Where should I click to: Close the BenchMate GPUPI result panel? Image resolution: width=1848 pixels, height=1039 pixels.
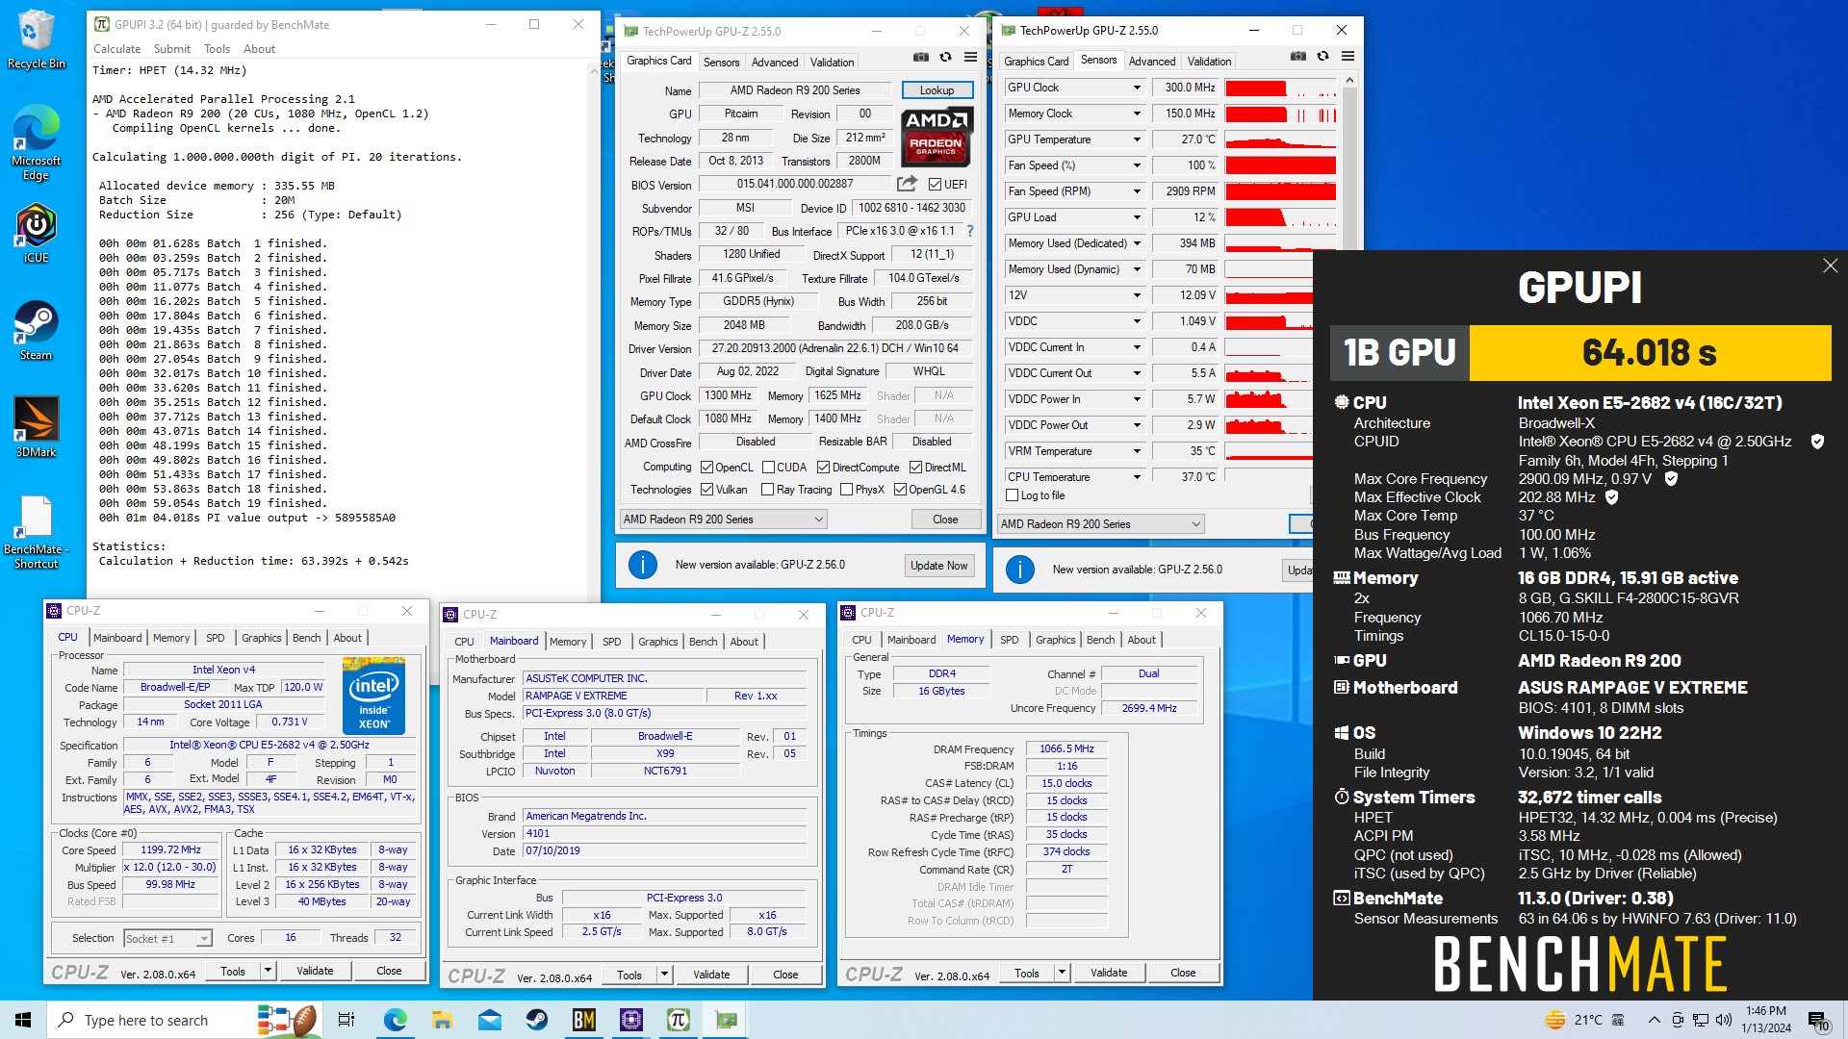pos(1830,266)
